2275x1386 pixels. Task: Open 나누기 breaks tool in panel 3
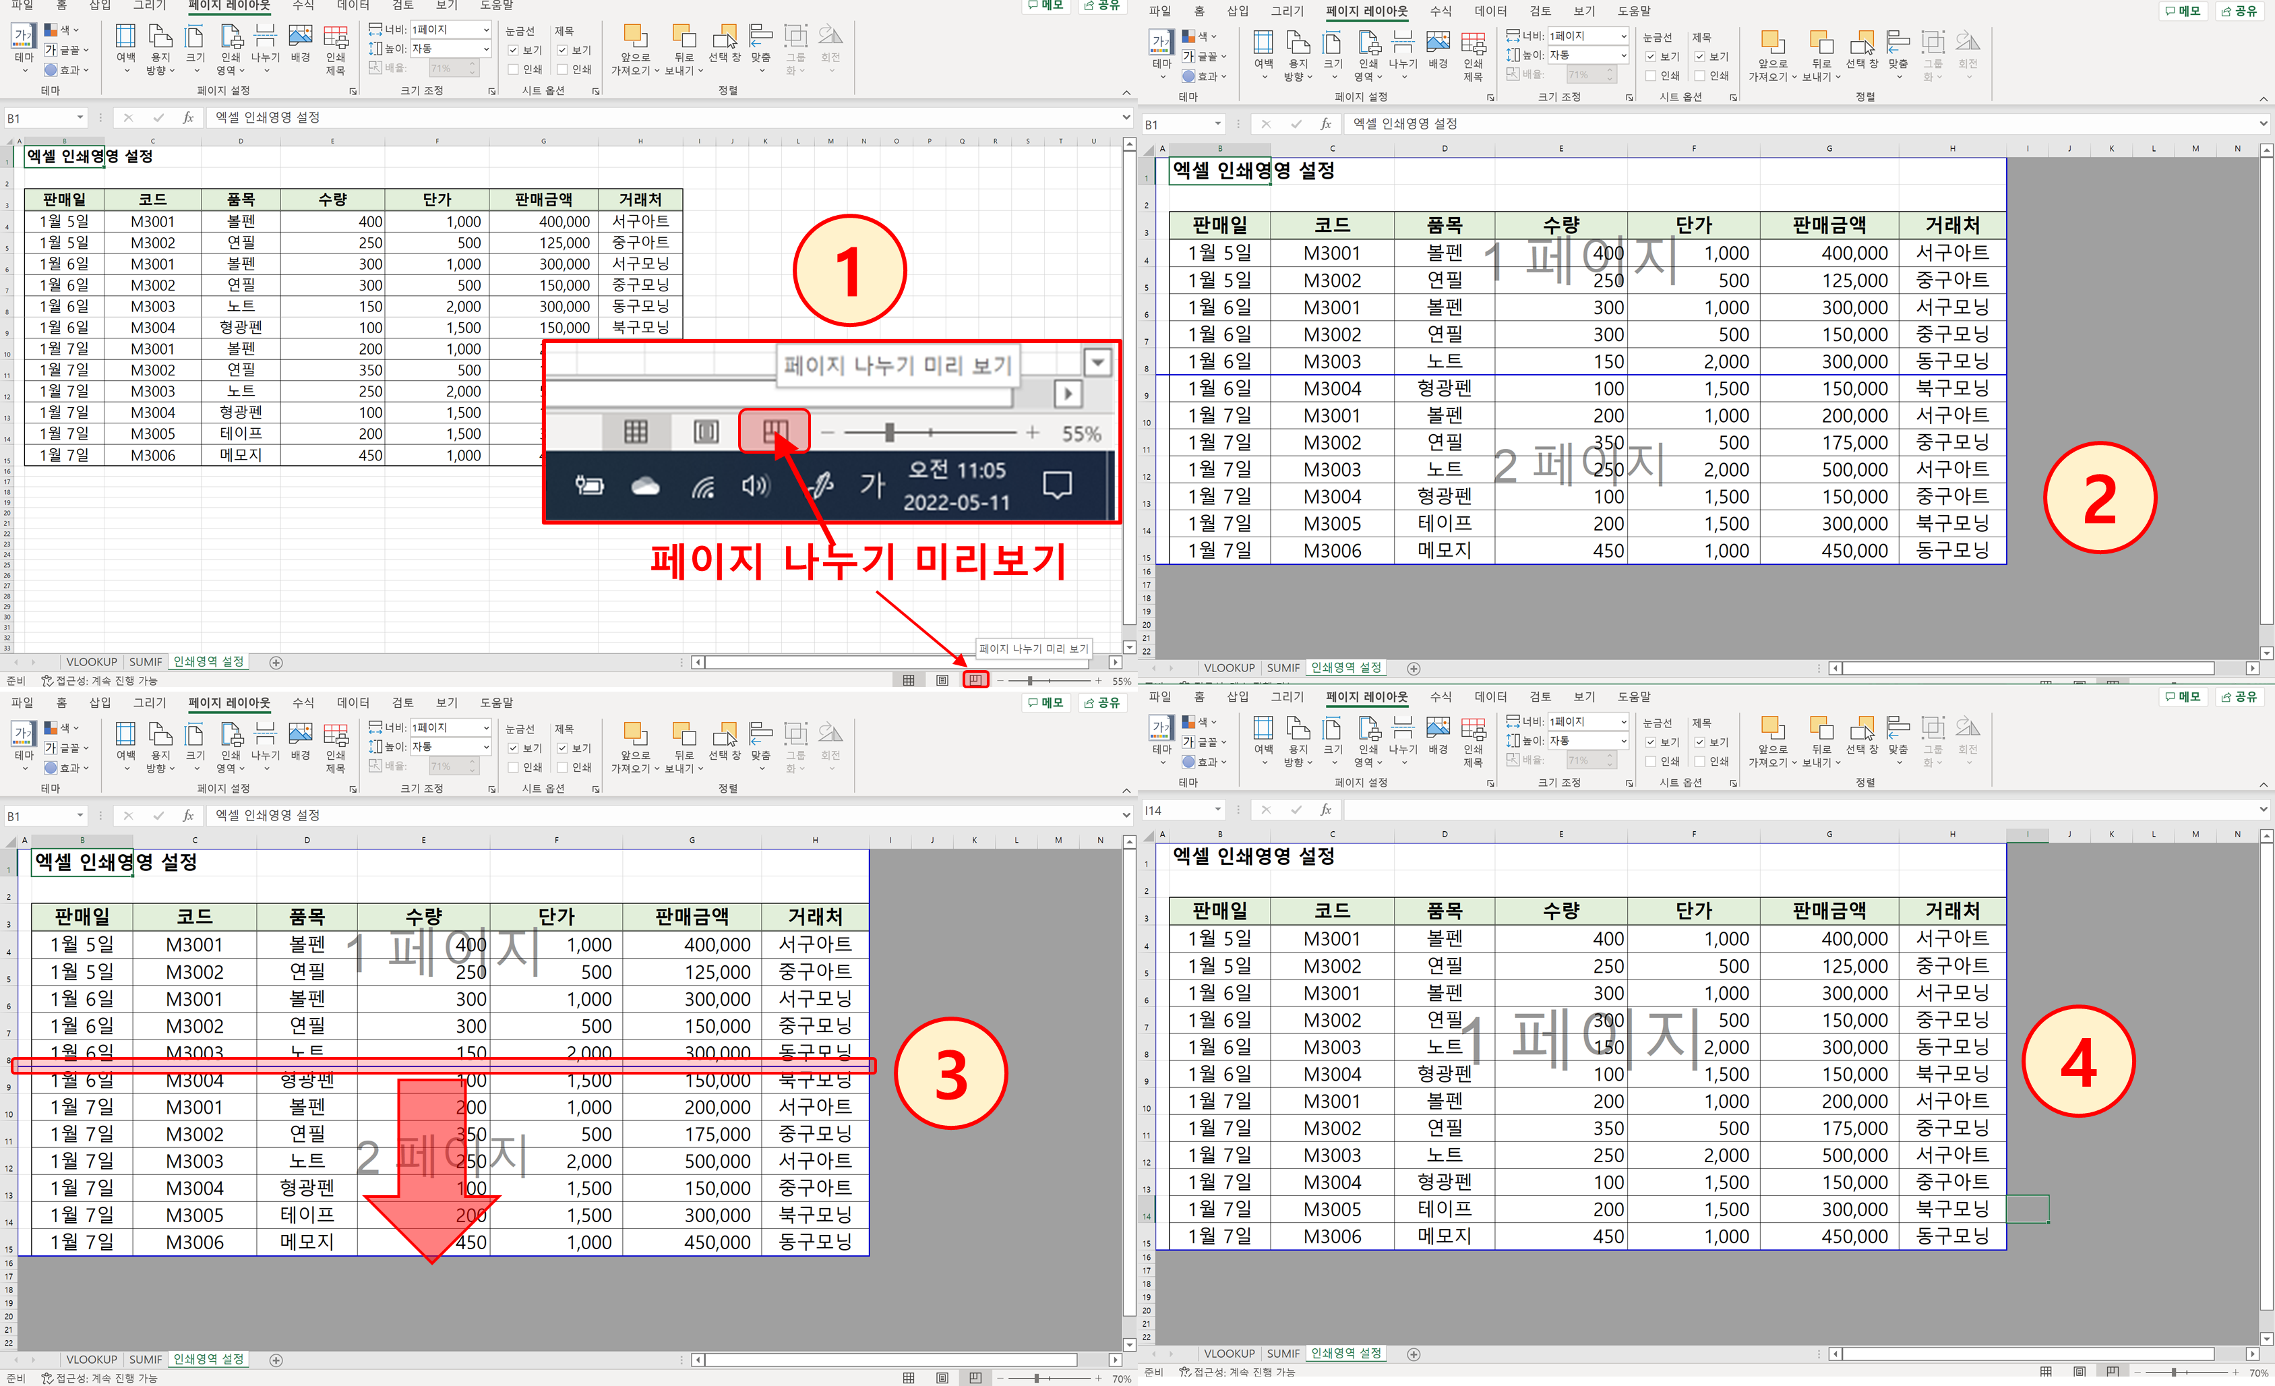click(x=265, y=746)
